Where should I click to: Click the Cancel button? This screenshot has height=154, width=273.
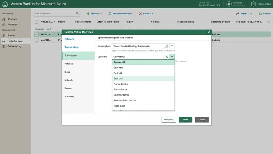click(202, 120)
